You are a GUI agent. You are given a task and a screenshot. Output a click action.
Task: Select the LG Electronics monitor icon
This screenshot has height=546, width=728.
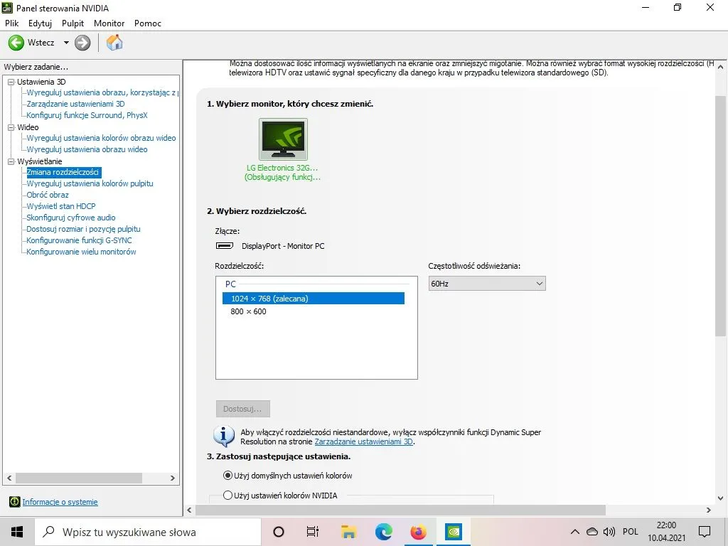click(x=283, y=139)
